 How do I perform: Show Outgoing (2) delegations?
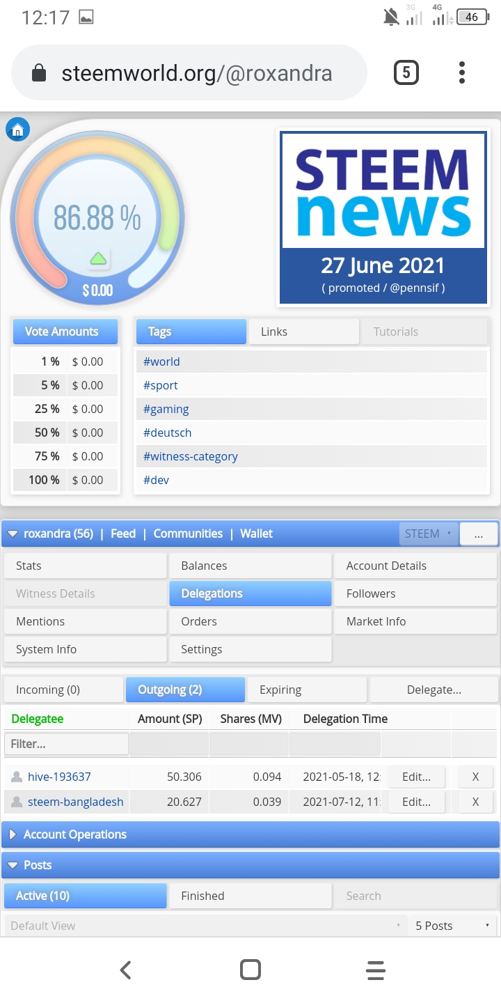[x=186, y=690]
